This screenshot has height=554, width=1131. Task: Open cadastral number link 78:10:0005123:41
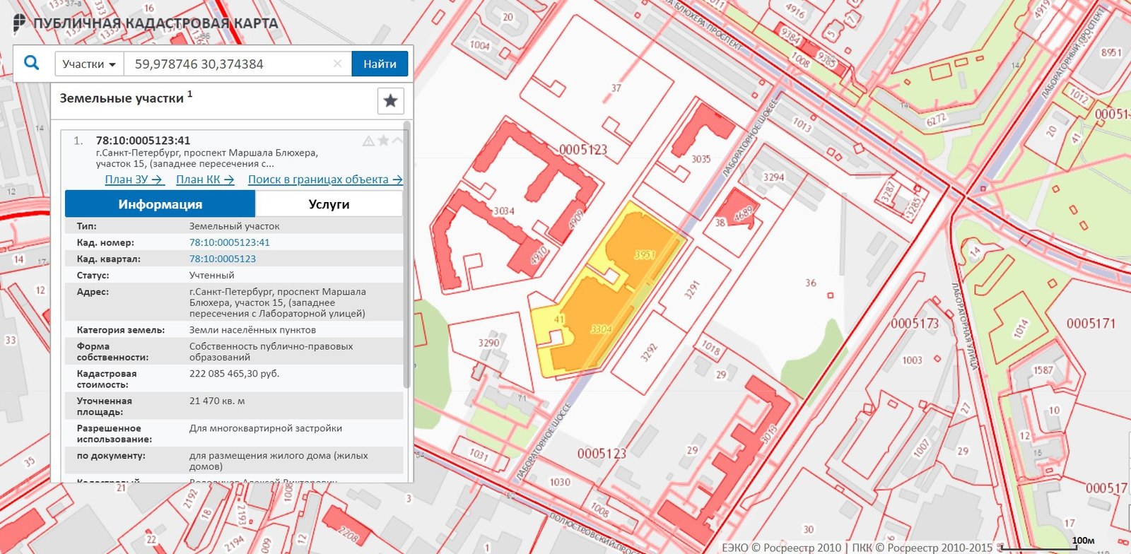coord(229,242)
